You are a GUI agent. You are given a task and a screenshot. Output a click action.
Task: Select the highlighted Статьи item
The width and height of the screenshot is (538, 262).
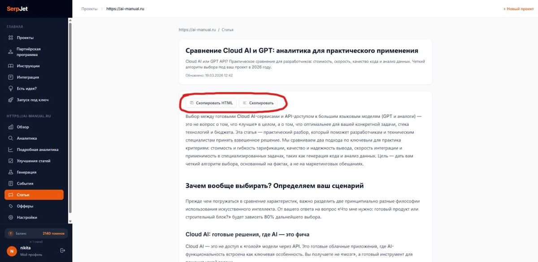[34, 195]
